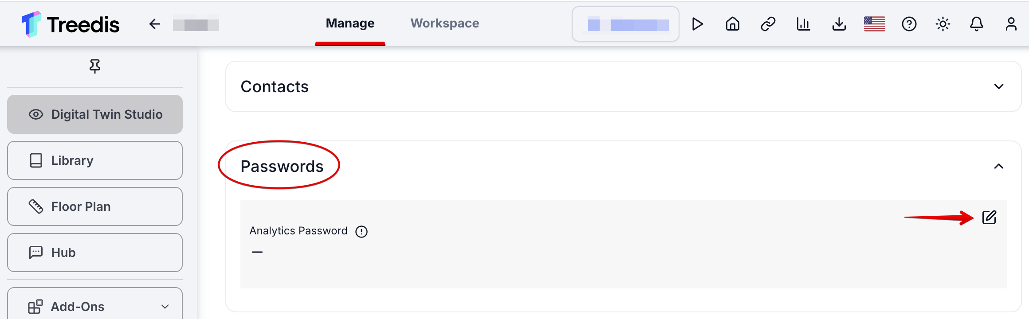Edit the Analytics Password
This screenshot has height=319, width=1029.
(x=989, y=218)
